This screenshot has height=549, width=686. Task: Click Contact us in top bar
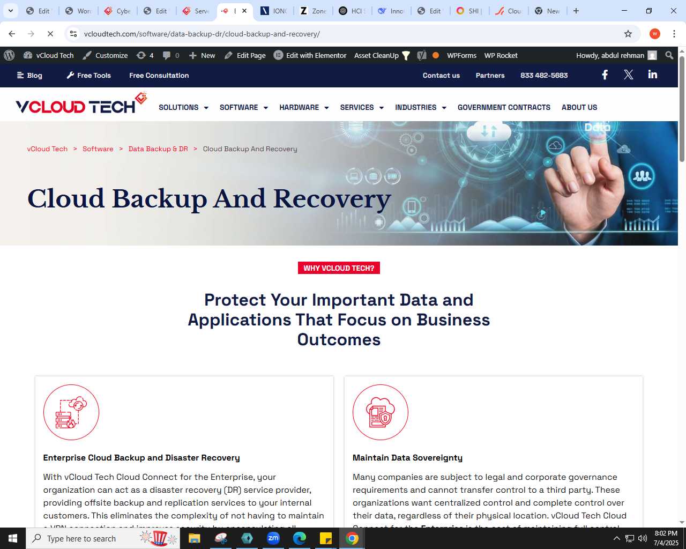441,76
